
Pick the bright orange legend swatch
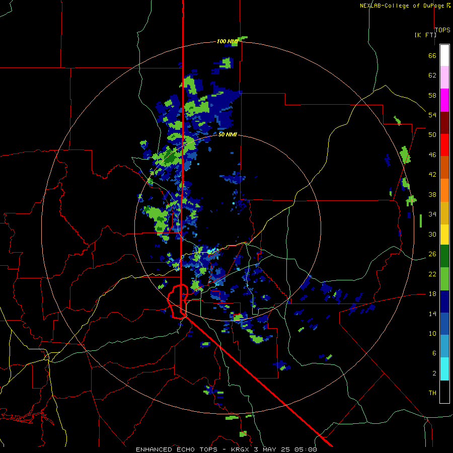point(444,190)
